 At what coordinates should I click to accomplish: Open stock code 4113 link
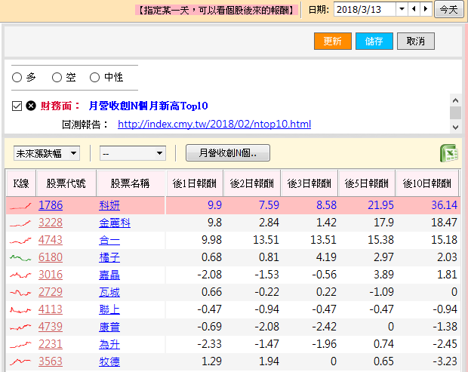(51, 309)
